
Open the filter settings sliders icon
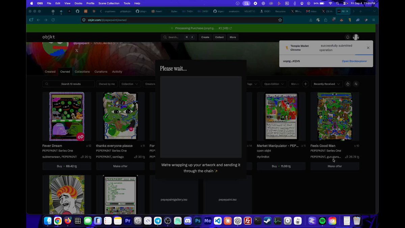click(356, 84)
